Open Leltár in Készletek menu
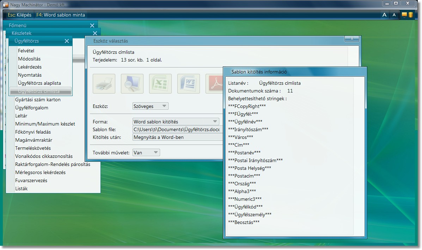 (21, 116)
